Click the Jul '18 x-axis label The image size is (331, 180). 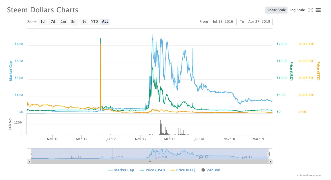tap(199, 139)
